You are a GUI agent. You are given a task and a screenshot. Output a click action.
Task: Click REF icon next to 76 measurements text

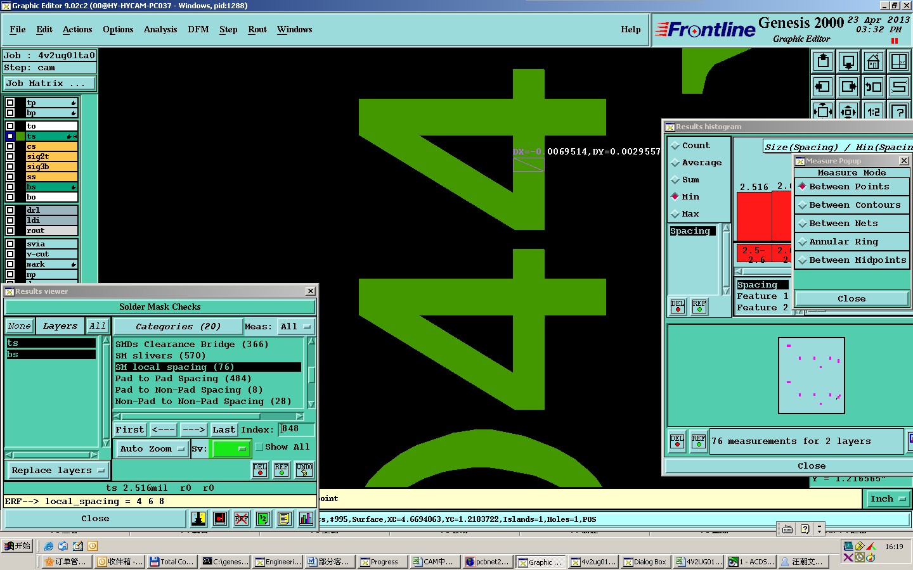[x=699, y=441]
